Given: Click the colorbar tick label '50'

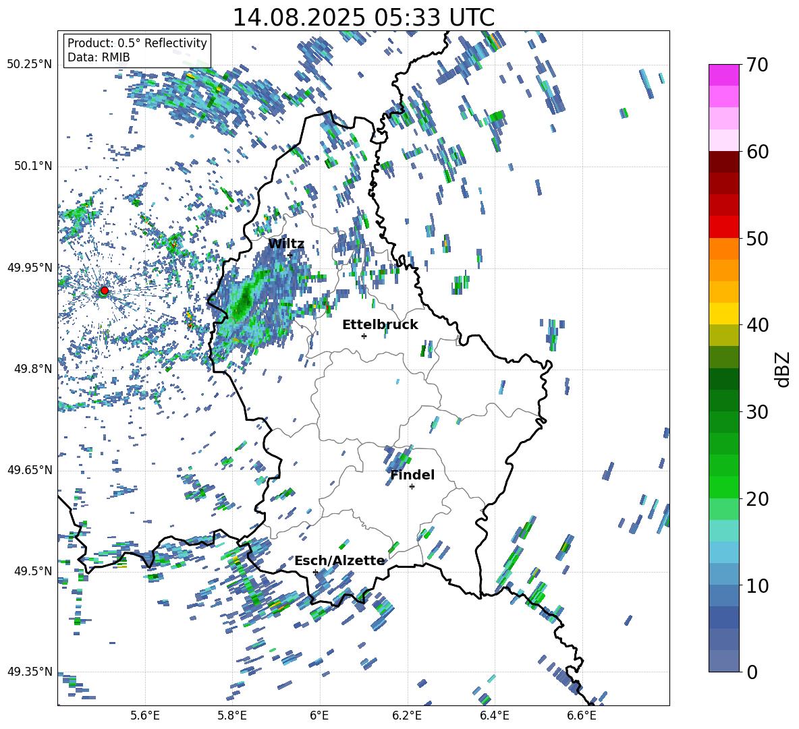Looking at the screenshot, I should click(757, 239).
